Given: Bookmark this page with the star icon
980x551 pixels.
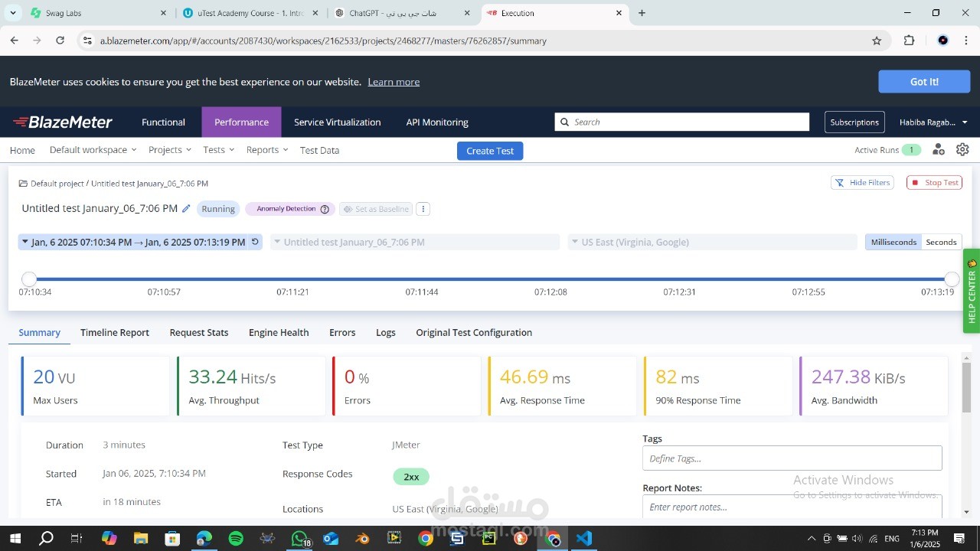Looking at the screenshot, I should point(877,41).
